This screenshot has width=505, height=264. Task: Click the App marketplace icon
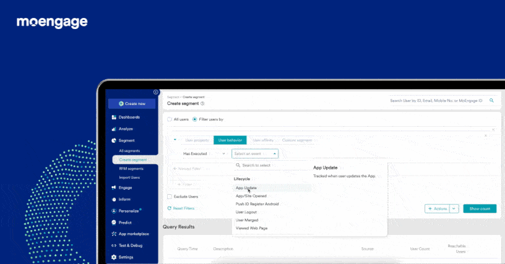pyautogui.click(x=114, y=234)
